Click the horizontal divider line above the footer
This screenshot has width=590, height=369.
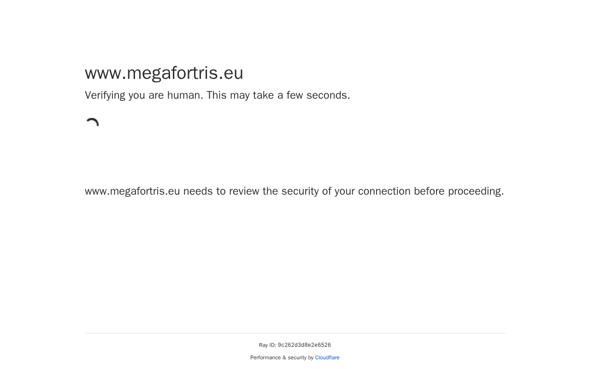coord(295,333)
